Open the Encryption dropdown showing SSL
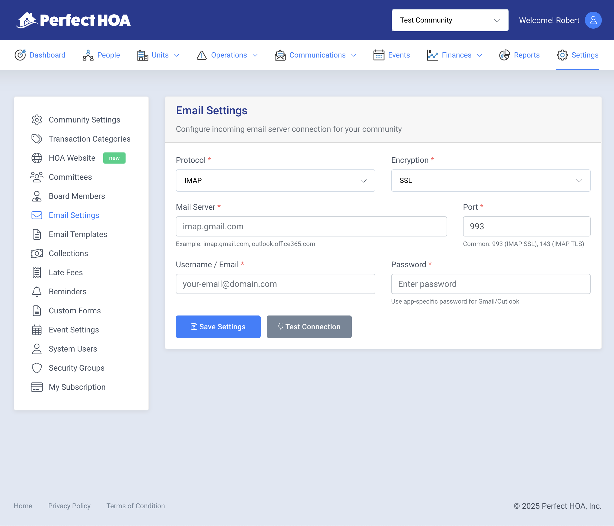The image size is (614, 526). pyautogui.click(x=490, y=181)
